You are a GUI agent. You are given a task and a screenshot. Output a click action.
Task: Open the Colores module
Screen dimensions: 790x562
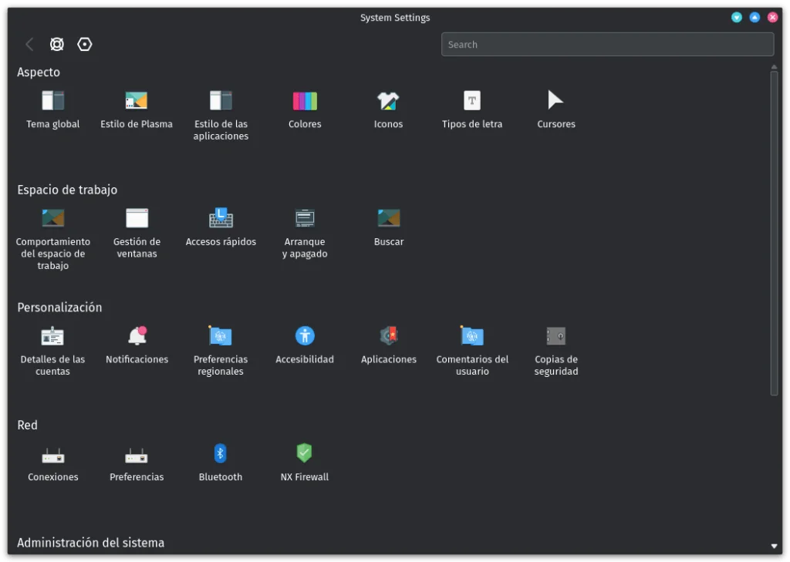pos(305,109)
